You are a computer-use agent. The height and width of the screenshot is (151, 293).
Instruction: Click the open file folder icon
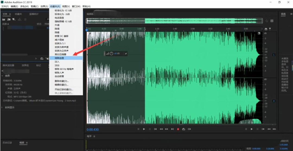pos(4,19)
